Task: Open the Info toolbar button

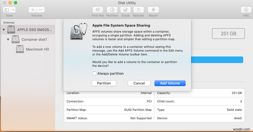Action: [246, 10]
